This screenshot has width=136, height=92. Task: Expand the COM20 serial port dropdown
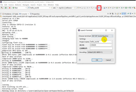[x=111, y=45]
